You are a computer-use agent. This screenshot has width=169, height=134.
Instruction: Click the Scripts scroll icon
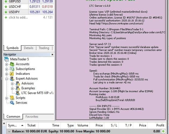12,98
